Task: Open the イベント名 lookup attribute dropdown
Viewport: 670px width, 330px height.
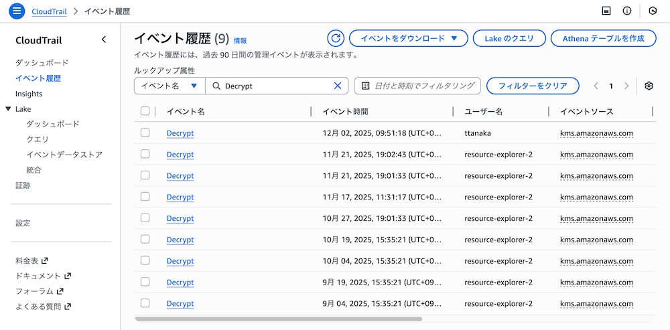Action: tap(169, 86)
